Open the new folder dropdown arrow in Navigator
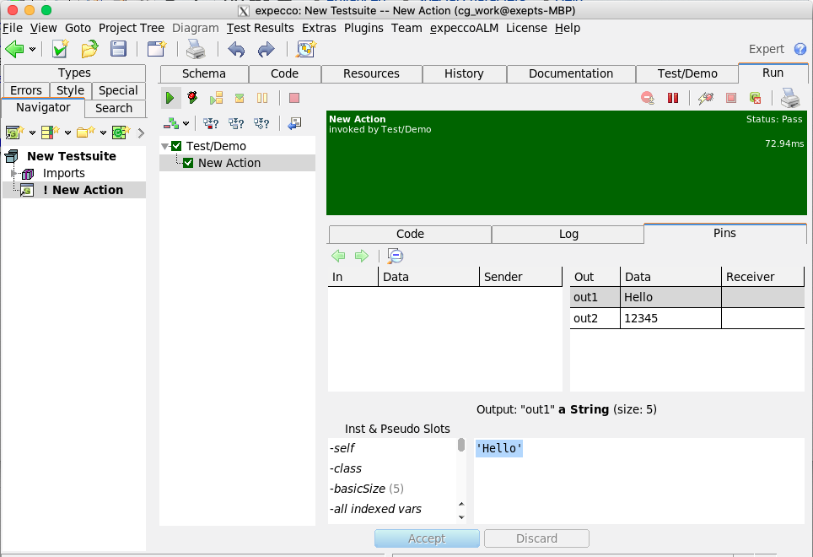The height and width of the screenshot is (557, 813). pos(104,132)
